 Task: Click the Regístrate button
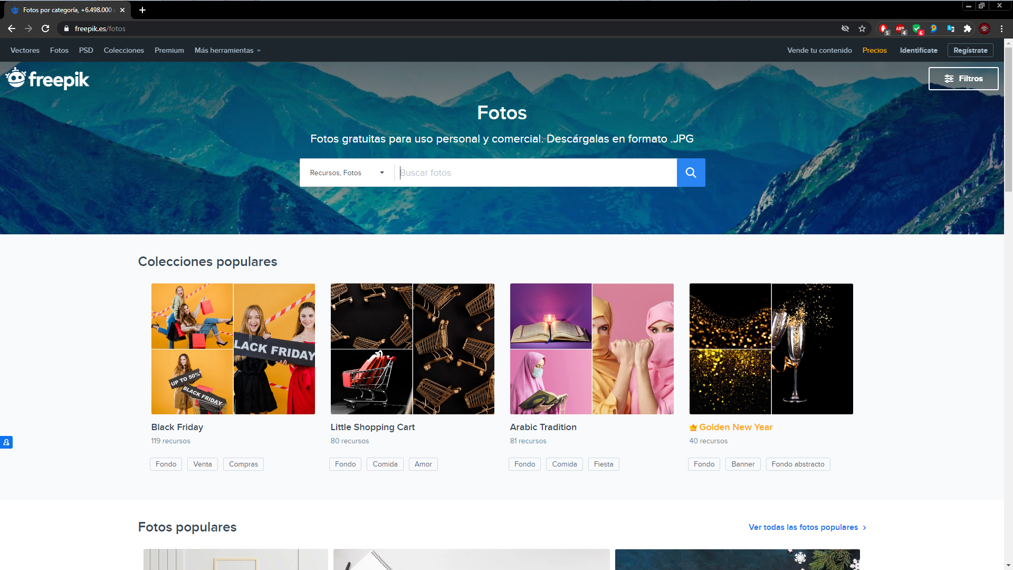[x=970, y=50]
